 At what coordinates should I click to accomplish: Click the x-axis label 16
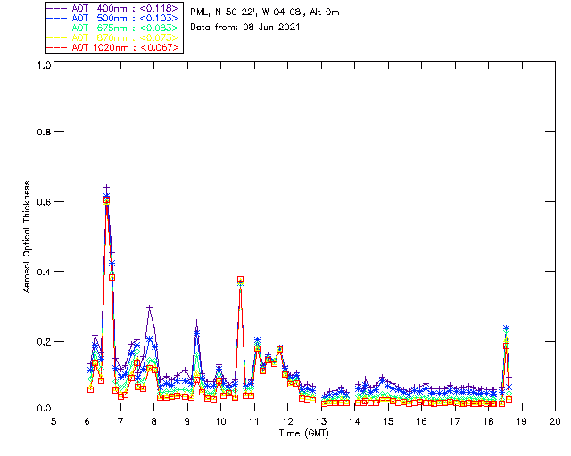pyautogui.click(x=421, y=421)
